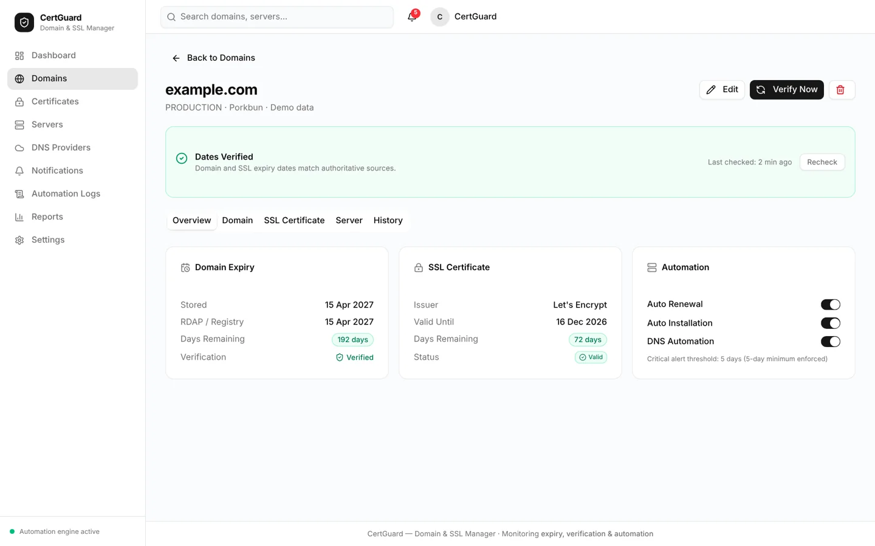This screenshot has height=546, width=875.
Task: Open the notification bell with red badge
Action: click(412, 16)
